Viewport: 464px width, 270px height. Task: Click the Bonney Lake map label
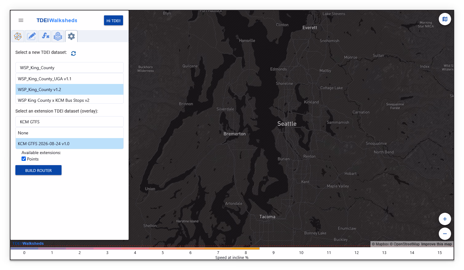coord(315,233)
